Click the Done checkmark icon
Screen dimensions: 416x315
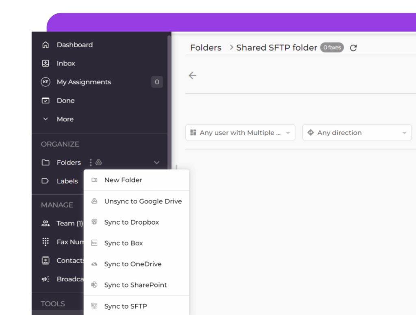click(x=46, y=101)
